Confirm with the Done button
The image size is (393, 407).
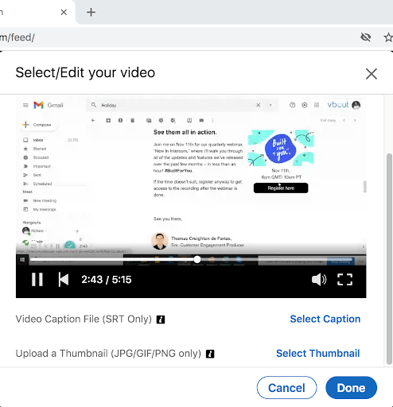click(351, 388)
